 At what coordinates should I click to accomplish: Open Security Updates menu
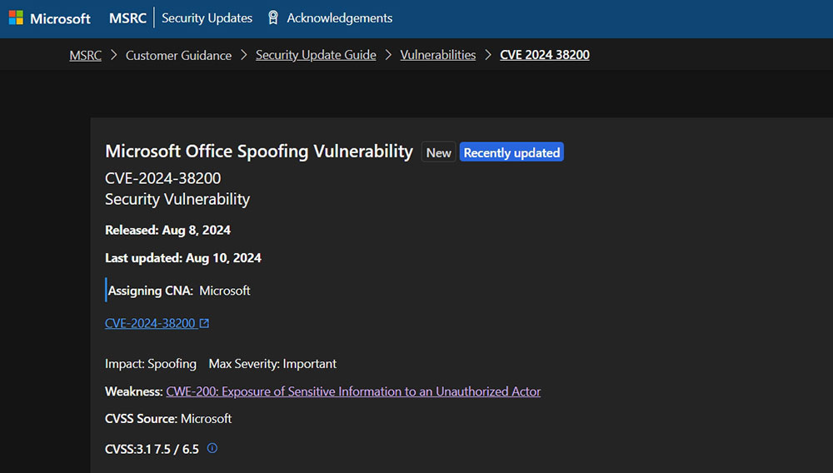click(207, 18)
